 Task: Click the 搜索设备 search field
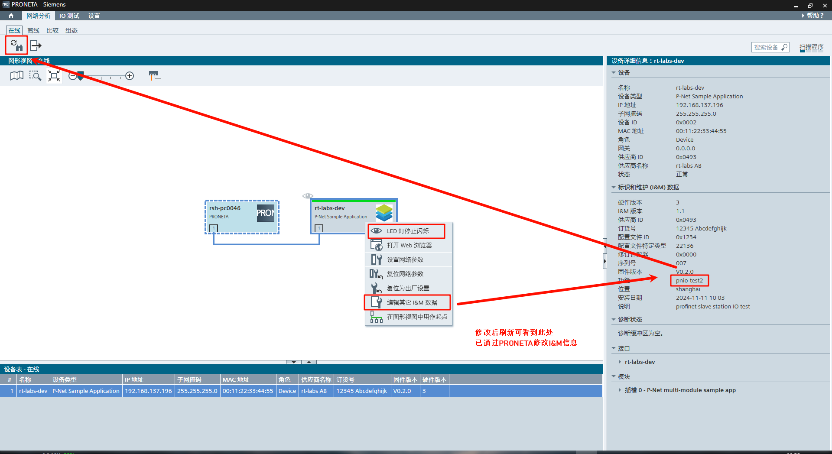coord(766,47)
